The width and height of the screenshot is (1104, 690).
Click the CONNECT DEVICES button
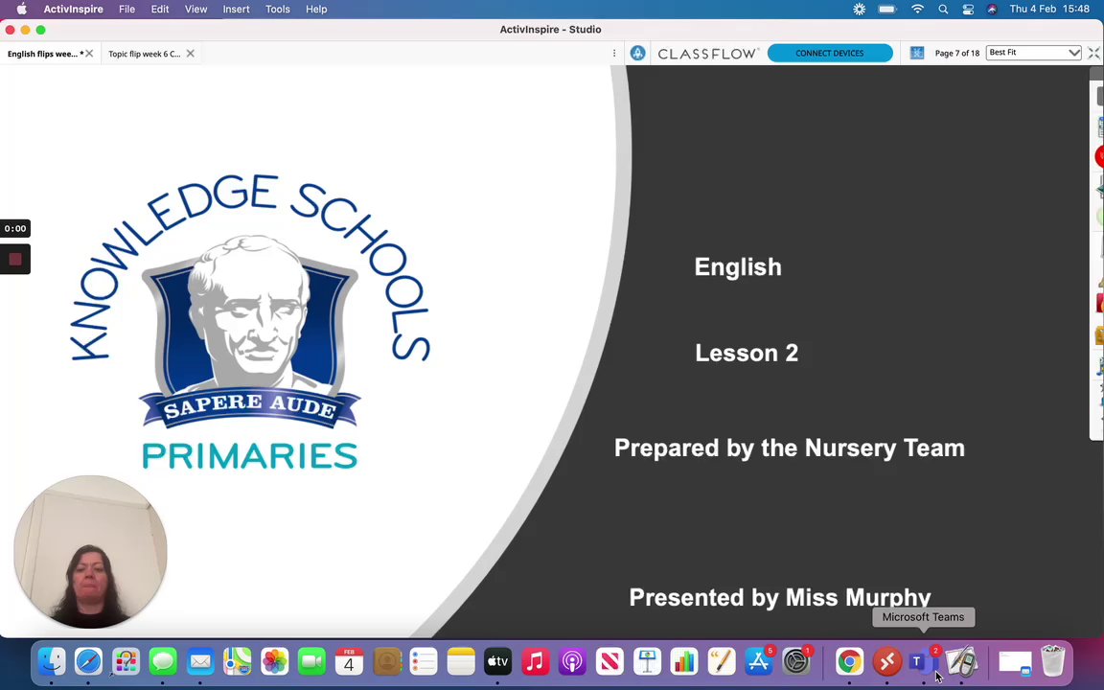click(829, 53)
